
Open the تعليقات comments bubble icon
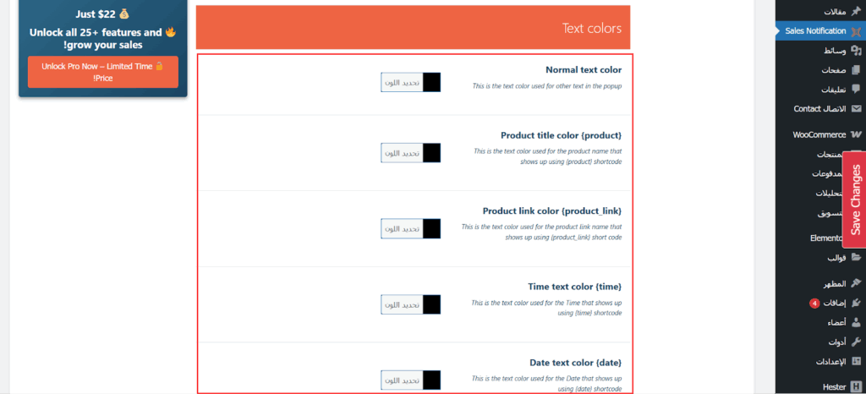[x=856, y=89]
